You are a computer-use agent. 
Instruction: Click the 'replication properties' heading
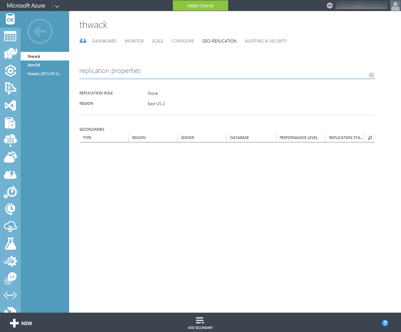click(110, 71)
